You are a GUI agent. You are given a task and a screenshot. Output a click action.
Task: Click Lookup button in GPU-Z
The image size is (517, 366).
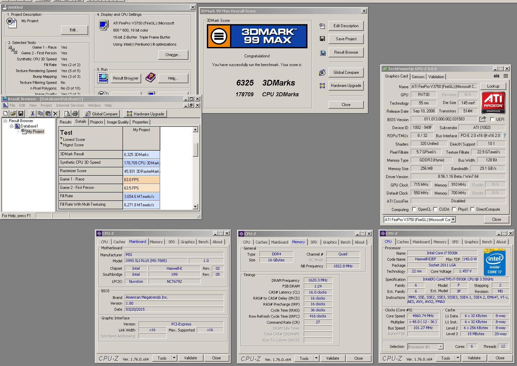click(x=493, y=86)
